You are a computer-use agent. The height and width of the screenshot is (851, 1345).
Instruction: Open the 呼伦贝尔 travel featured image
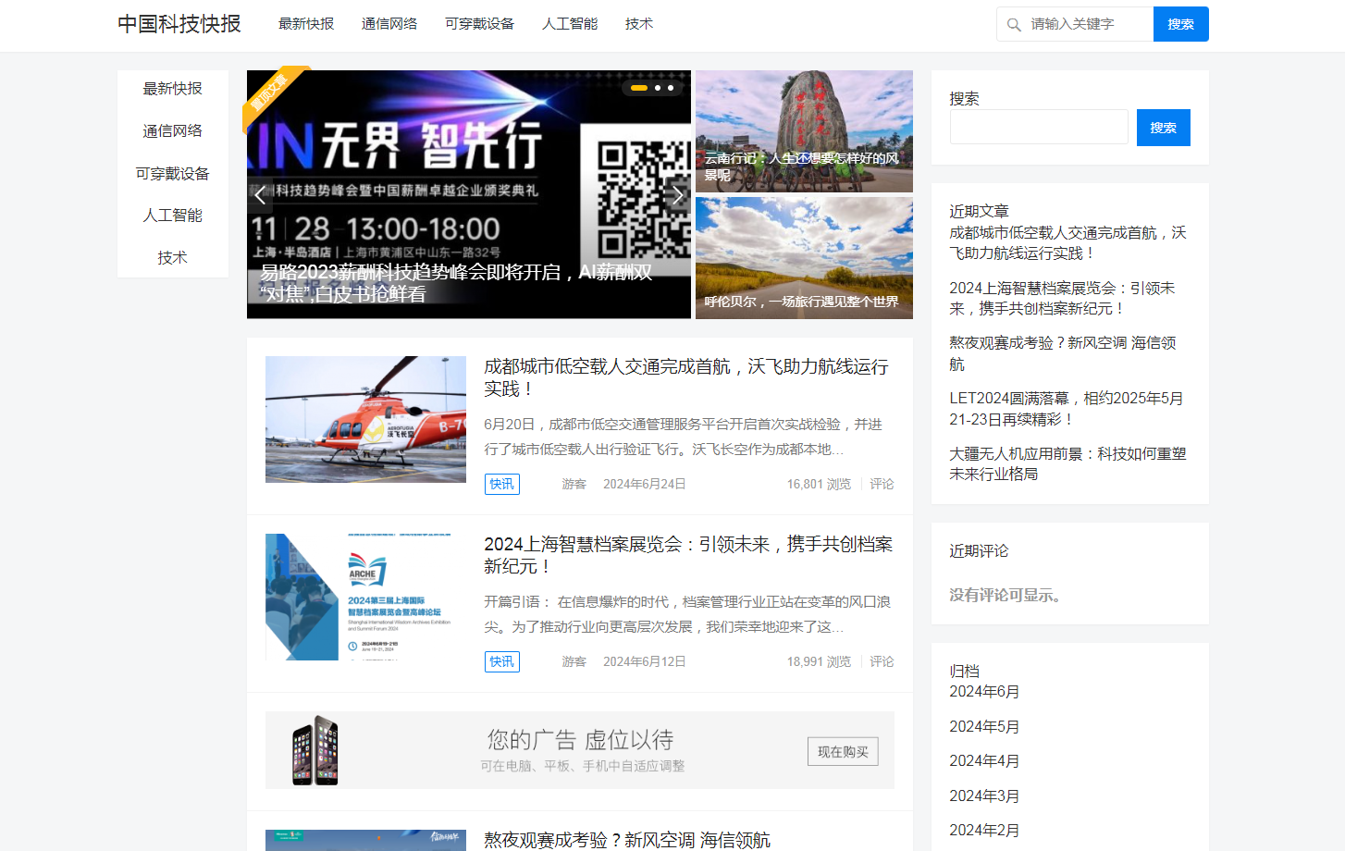(x=804, y=258)
